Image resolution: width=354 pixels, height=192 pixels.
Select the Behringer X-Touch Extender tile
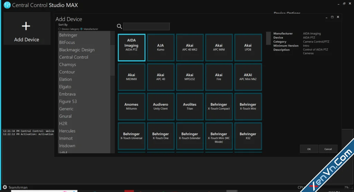click(x=190, y=136)
